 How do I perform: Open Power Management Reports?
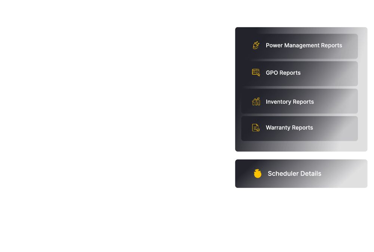299,46
